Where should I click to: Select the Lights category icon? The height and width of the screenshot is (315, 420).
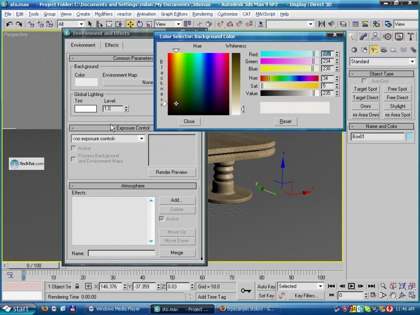tap(374, 50)
